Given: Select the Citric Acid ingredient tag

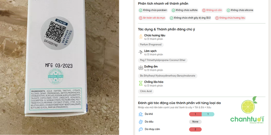Looking at the screenshot, I should 146,91.
